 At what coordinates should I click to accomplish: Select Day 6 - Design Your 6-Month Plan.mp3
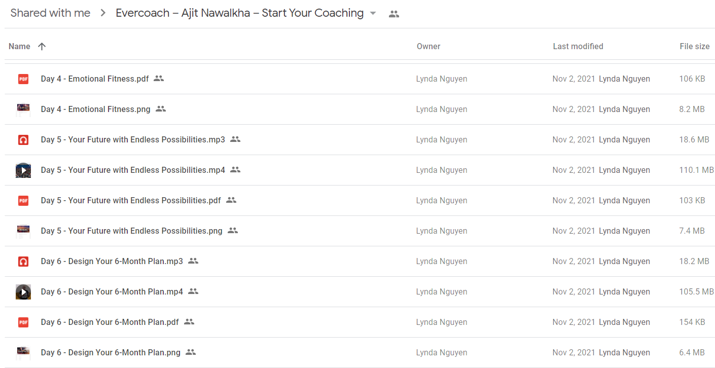click(112, 261)
